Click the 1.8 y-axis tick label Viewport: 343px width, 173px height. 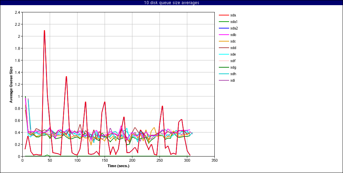(x=17, y=48)
